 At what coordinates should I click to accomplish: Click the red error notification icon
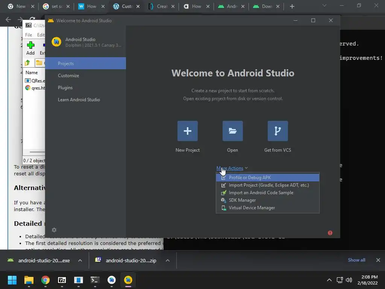click(x=330, y=233)
